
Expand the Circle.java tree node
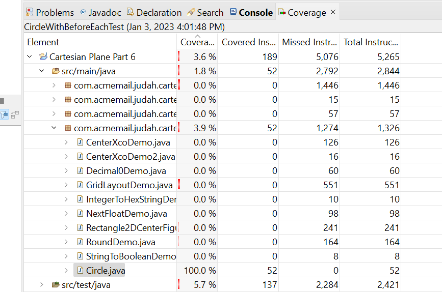point(66,271)
